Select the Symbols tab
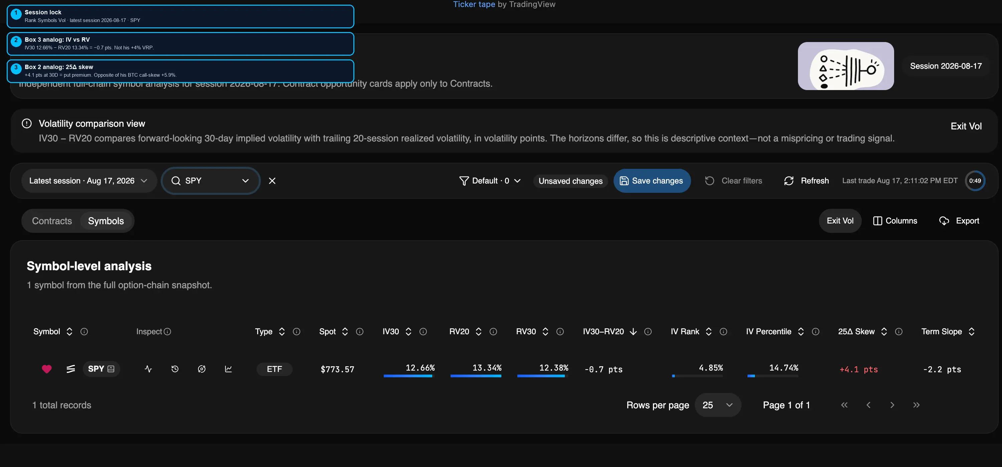The image size is (1002, 467). pos(106,221)
